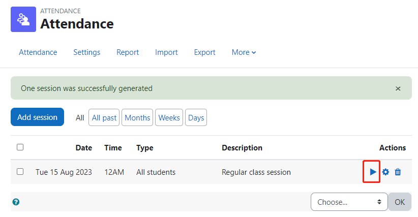Filter sessions by All past
This screenshot has width=418, height=217.
(x=104, y=117)
